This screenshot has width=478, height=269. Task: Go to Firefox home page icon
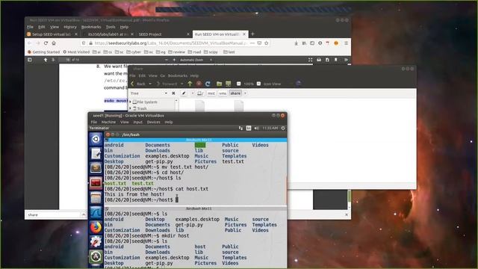54,43
